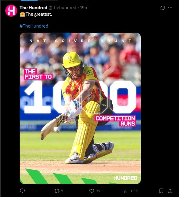
Task: Bookmark this post
Action: [x=161, y=191]
